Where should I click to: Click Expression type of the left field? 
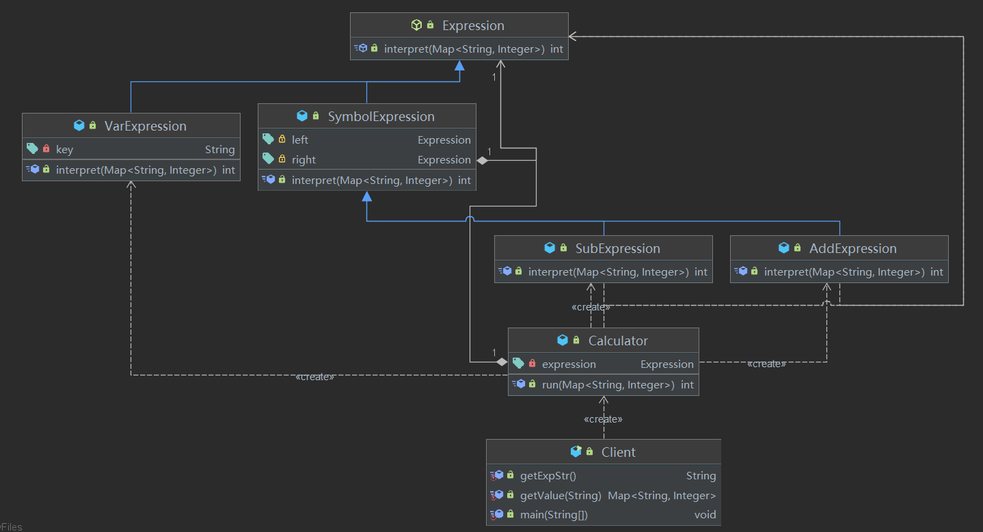pyautogui.click(x=444, y=139)
